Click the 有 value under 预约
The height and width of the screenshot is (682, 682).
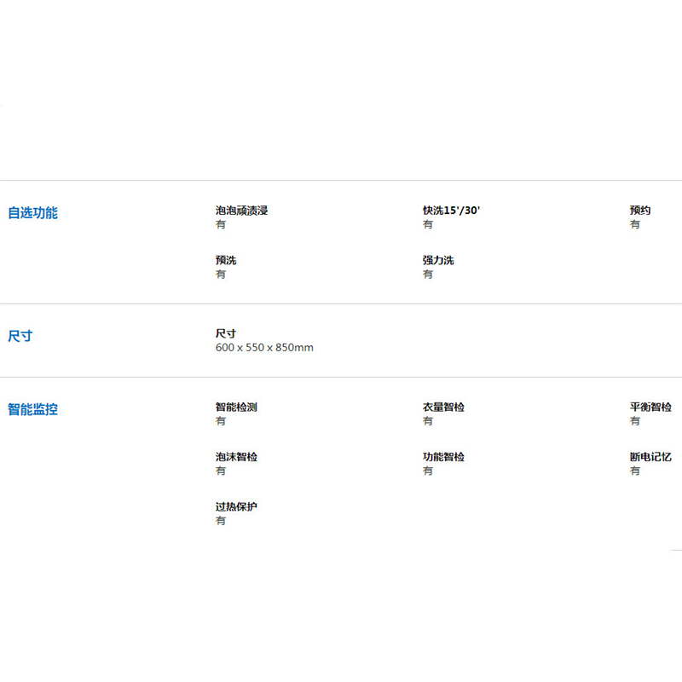[634, 224]
